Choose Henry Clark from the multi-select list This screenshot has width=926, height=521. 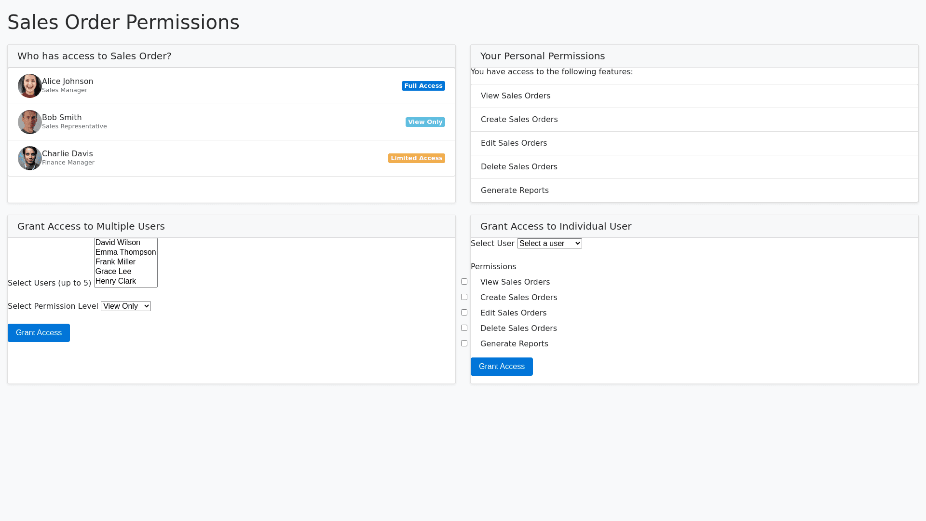click(x=116, y=281)
